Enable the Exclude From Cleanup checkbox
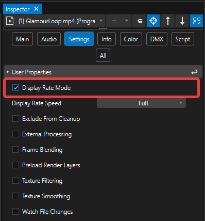The image size is (205, 221). coord(15,119)
